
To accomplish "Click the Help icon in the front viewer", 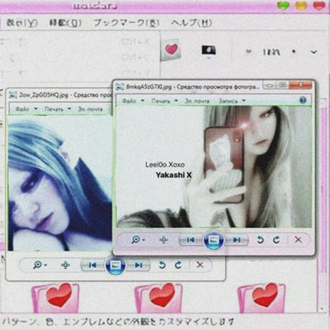I will (303, 100).
